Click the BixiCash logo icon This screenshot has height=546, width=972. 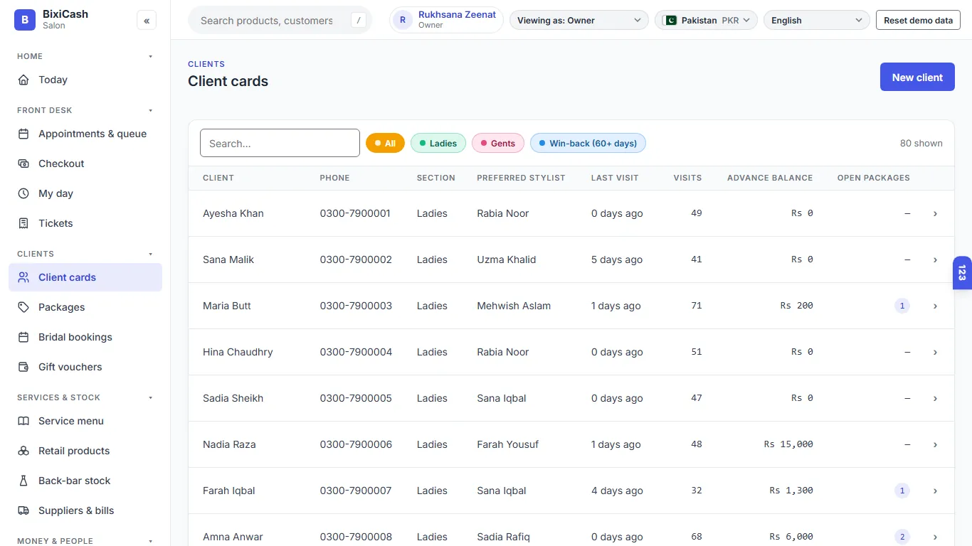[x=25, y=20]
